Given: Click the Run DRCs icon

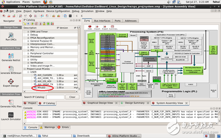Looking at the screenshot, I should 11,35.
